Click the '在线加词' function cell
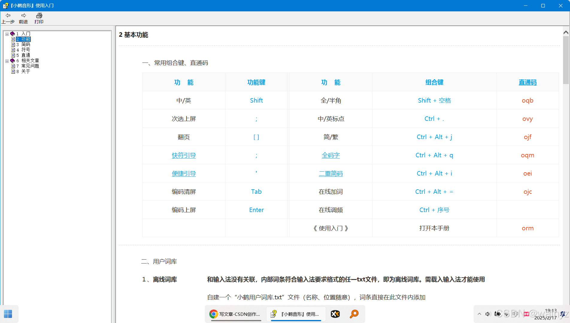The height and width of the screenshot is (323, 570). coord(331,192)
